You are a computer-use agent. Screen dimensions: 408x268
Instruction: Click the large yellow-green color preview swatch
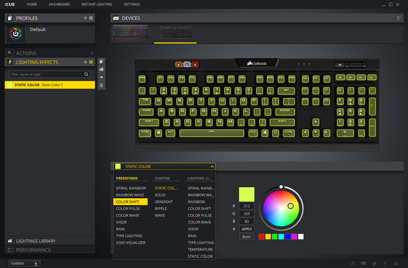247,194
